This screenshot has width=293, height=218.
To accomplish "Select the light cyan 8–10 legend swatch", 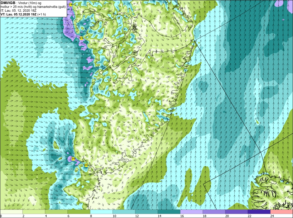I will click(x=101, y=212).
